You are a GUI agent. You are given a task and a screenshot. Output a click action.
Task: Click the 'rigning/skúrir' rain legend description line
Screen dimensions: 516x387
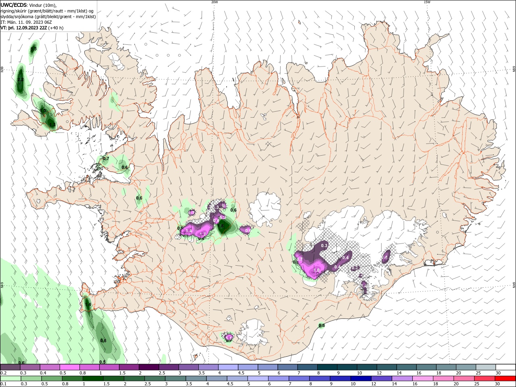(47, 11)
